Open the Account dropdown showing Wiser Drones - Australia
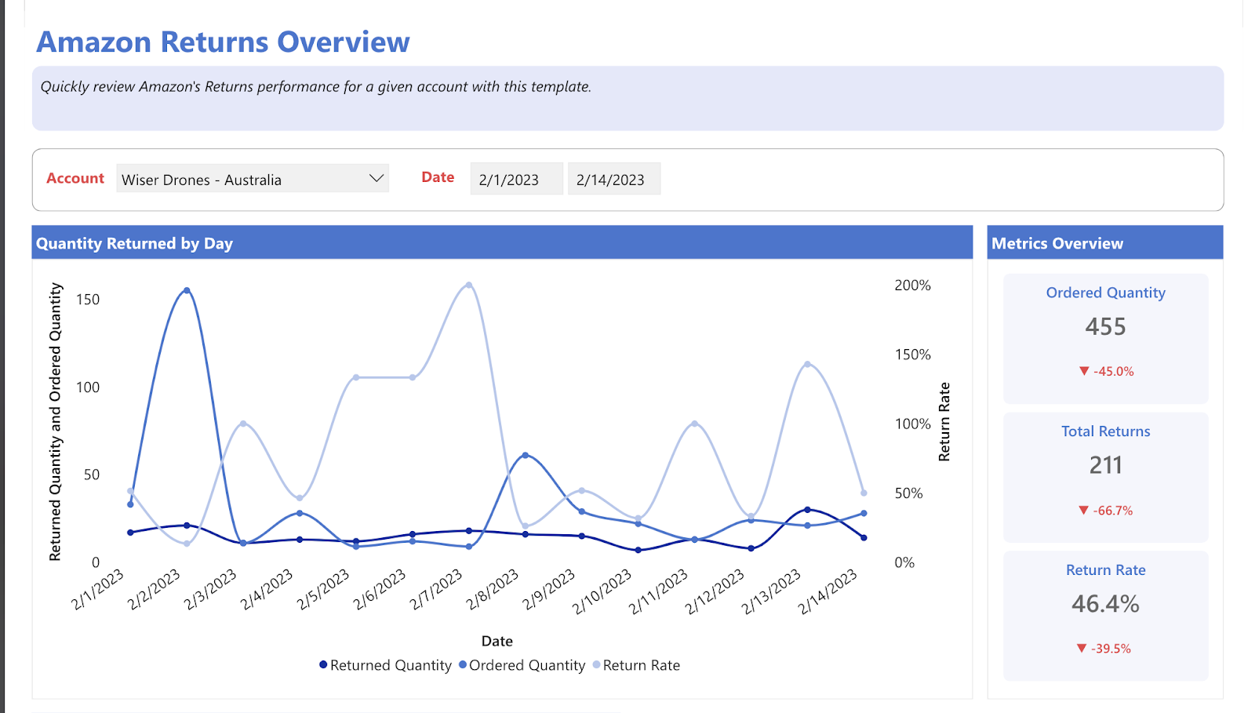This screenshot has width=1255, height=713. (x=253, y=179)
